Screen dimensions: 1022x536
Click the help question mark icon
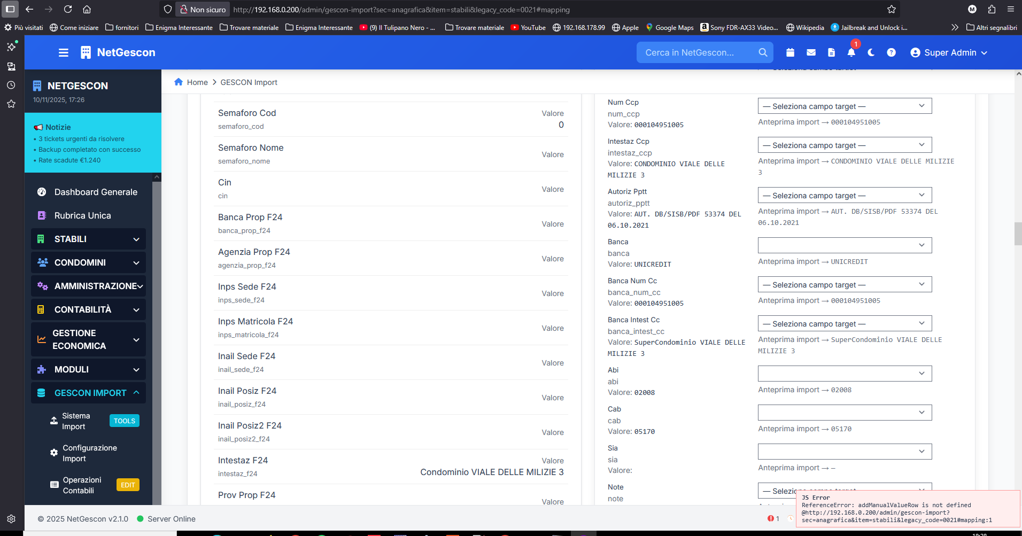(x=891, y=52)
